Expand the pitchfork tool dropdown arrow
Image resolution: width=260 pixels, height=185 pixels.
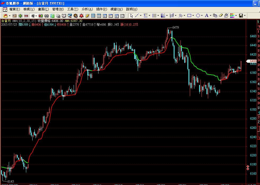tap(176, 16)
